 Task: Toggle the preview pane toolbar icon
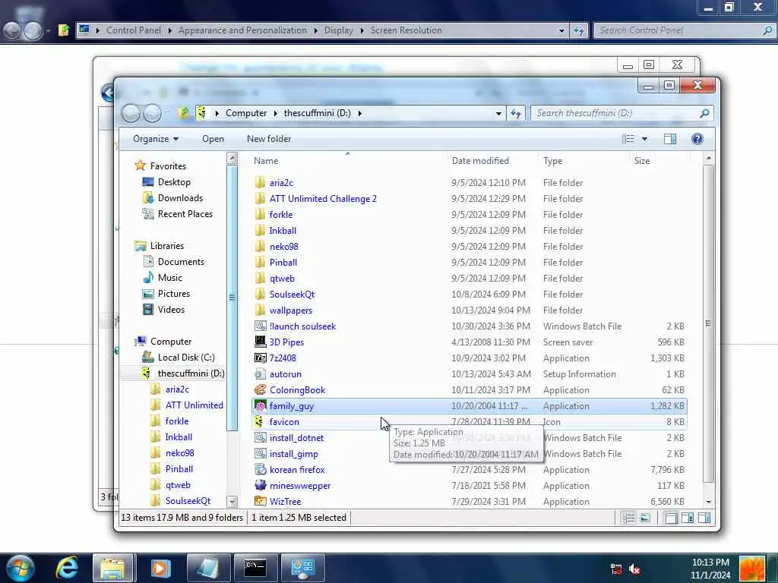pos(670,139)
